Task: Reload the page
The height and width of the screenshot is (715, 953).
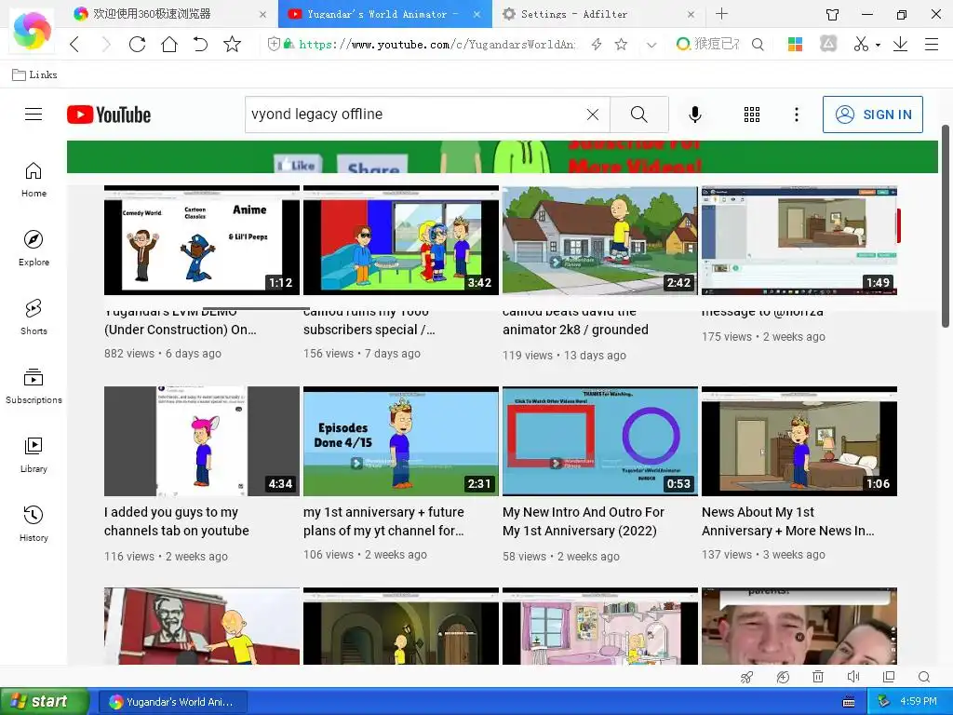Action: pos(138,44)
